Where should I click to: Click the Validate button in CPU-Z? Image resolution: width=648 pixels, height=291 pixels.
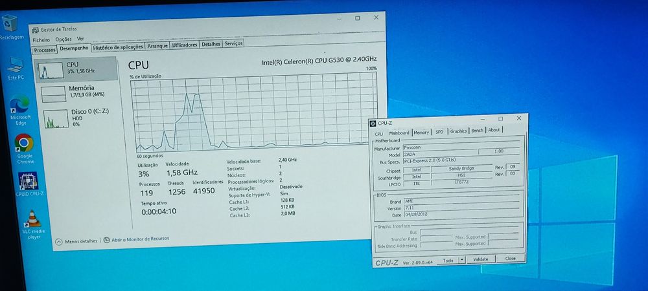point(480,259)
